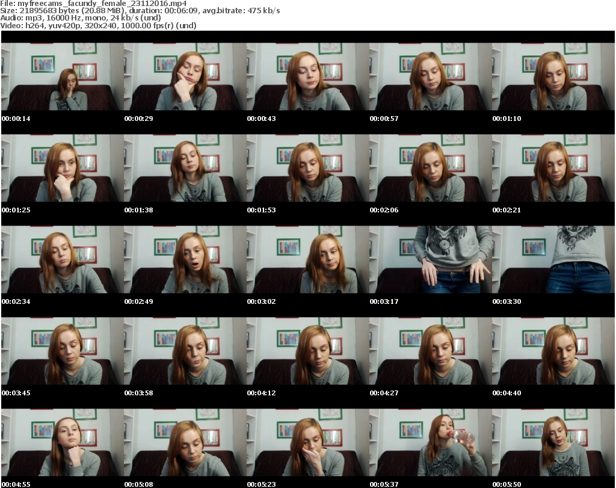
Task: Choose the frame at 00:02:06
Action: [x=431, y=168]
